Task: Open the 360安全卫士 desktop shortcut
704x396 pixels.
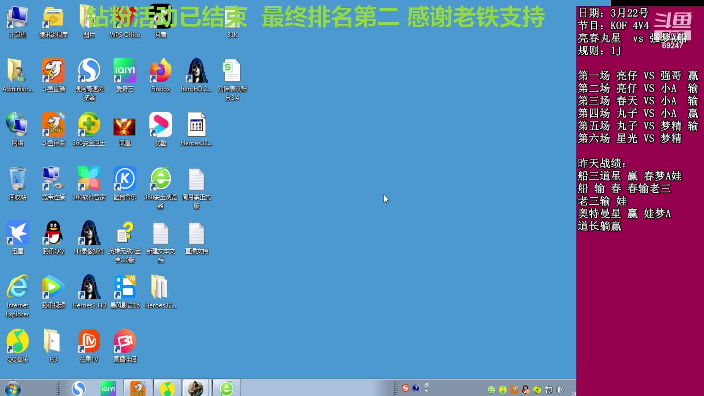Action: click(89, 129)
